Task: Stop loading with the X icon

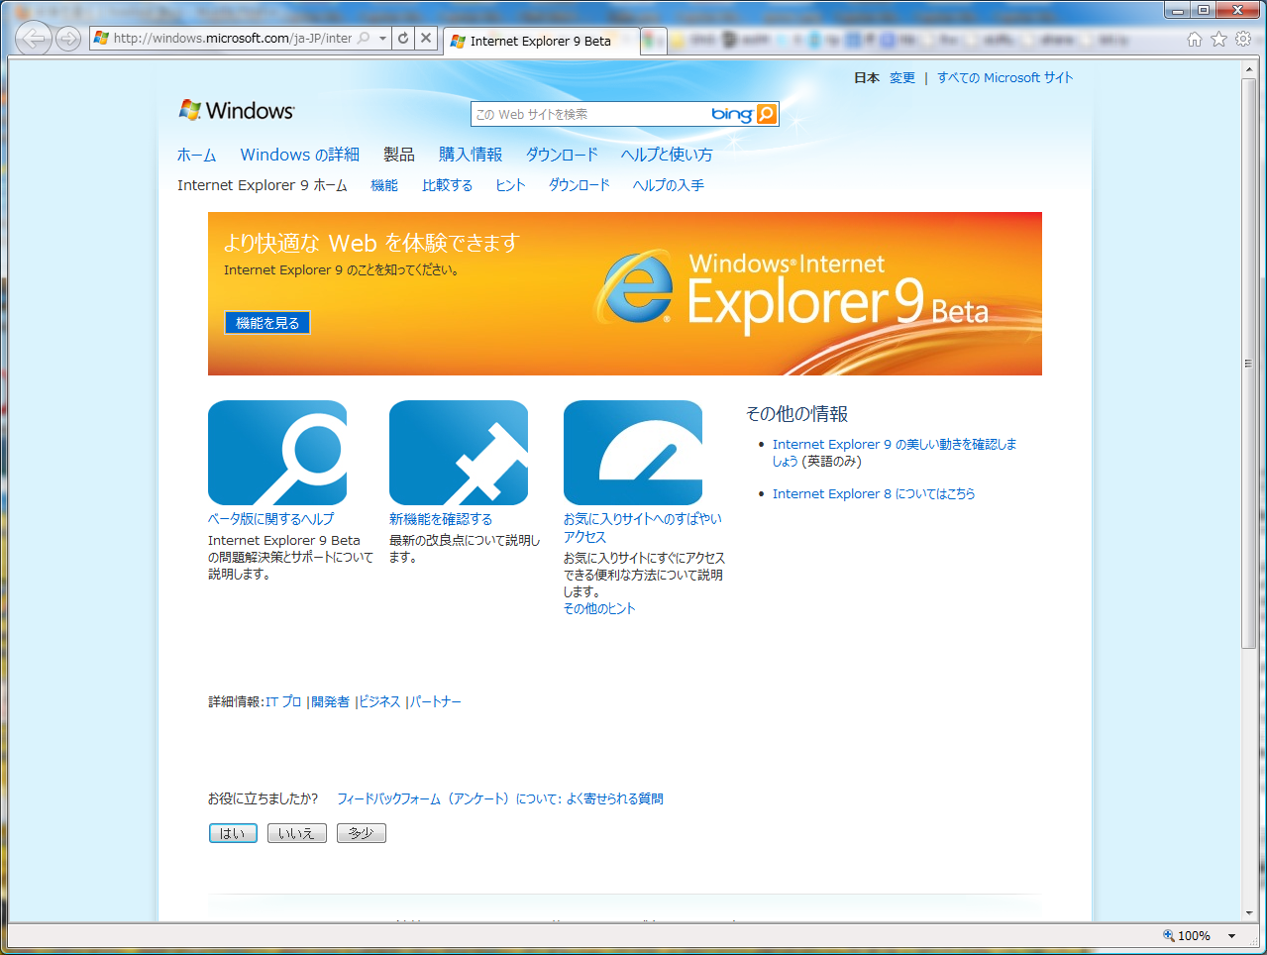Action: point(426,38)
